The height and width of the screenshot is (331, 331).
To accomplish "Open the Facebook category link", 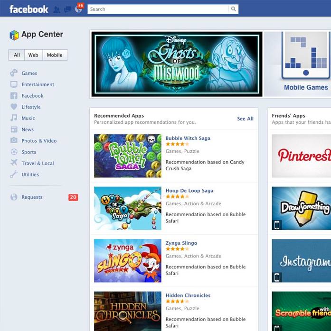I will pos(32,96).
